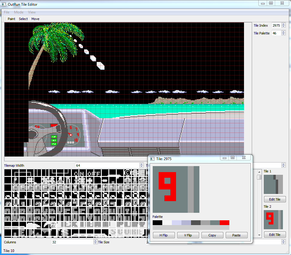Copy the current tile
291x255 pixels.
[212, 235]
